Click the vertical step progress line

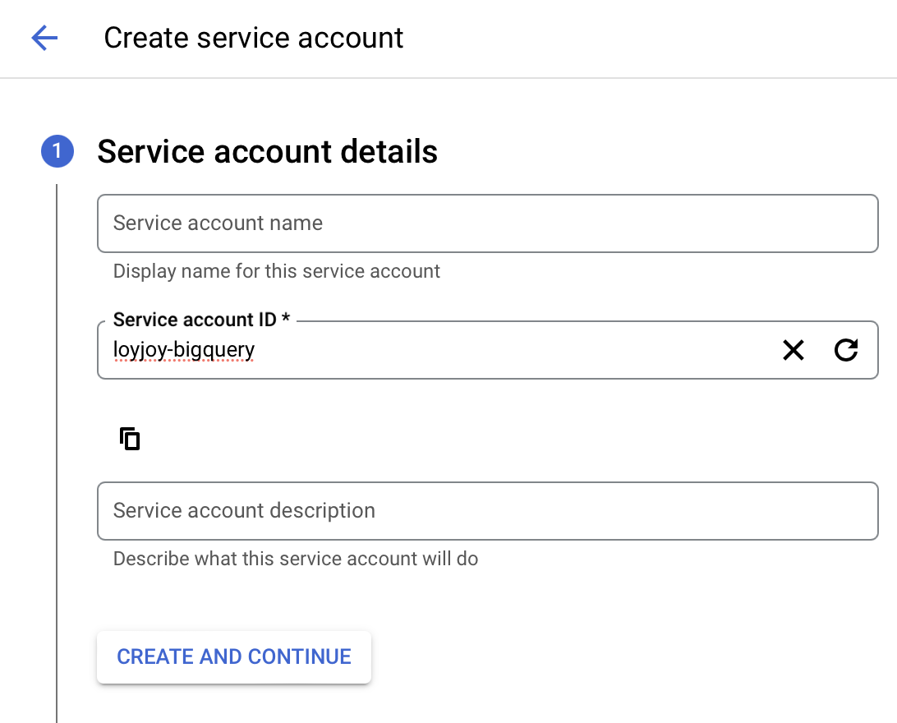(x=55, y=452)
